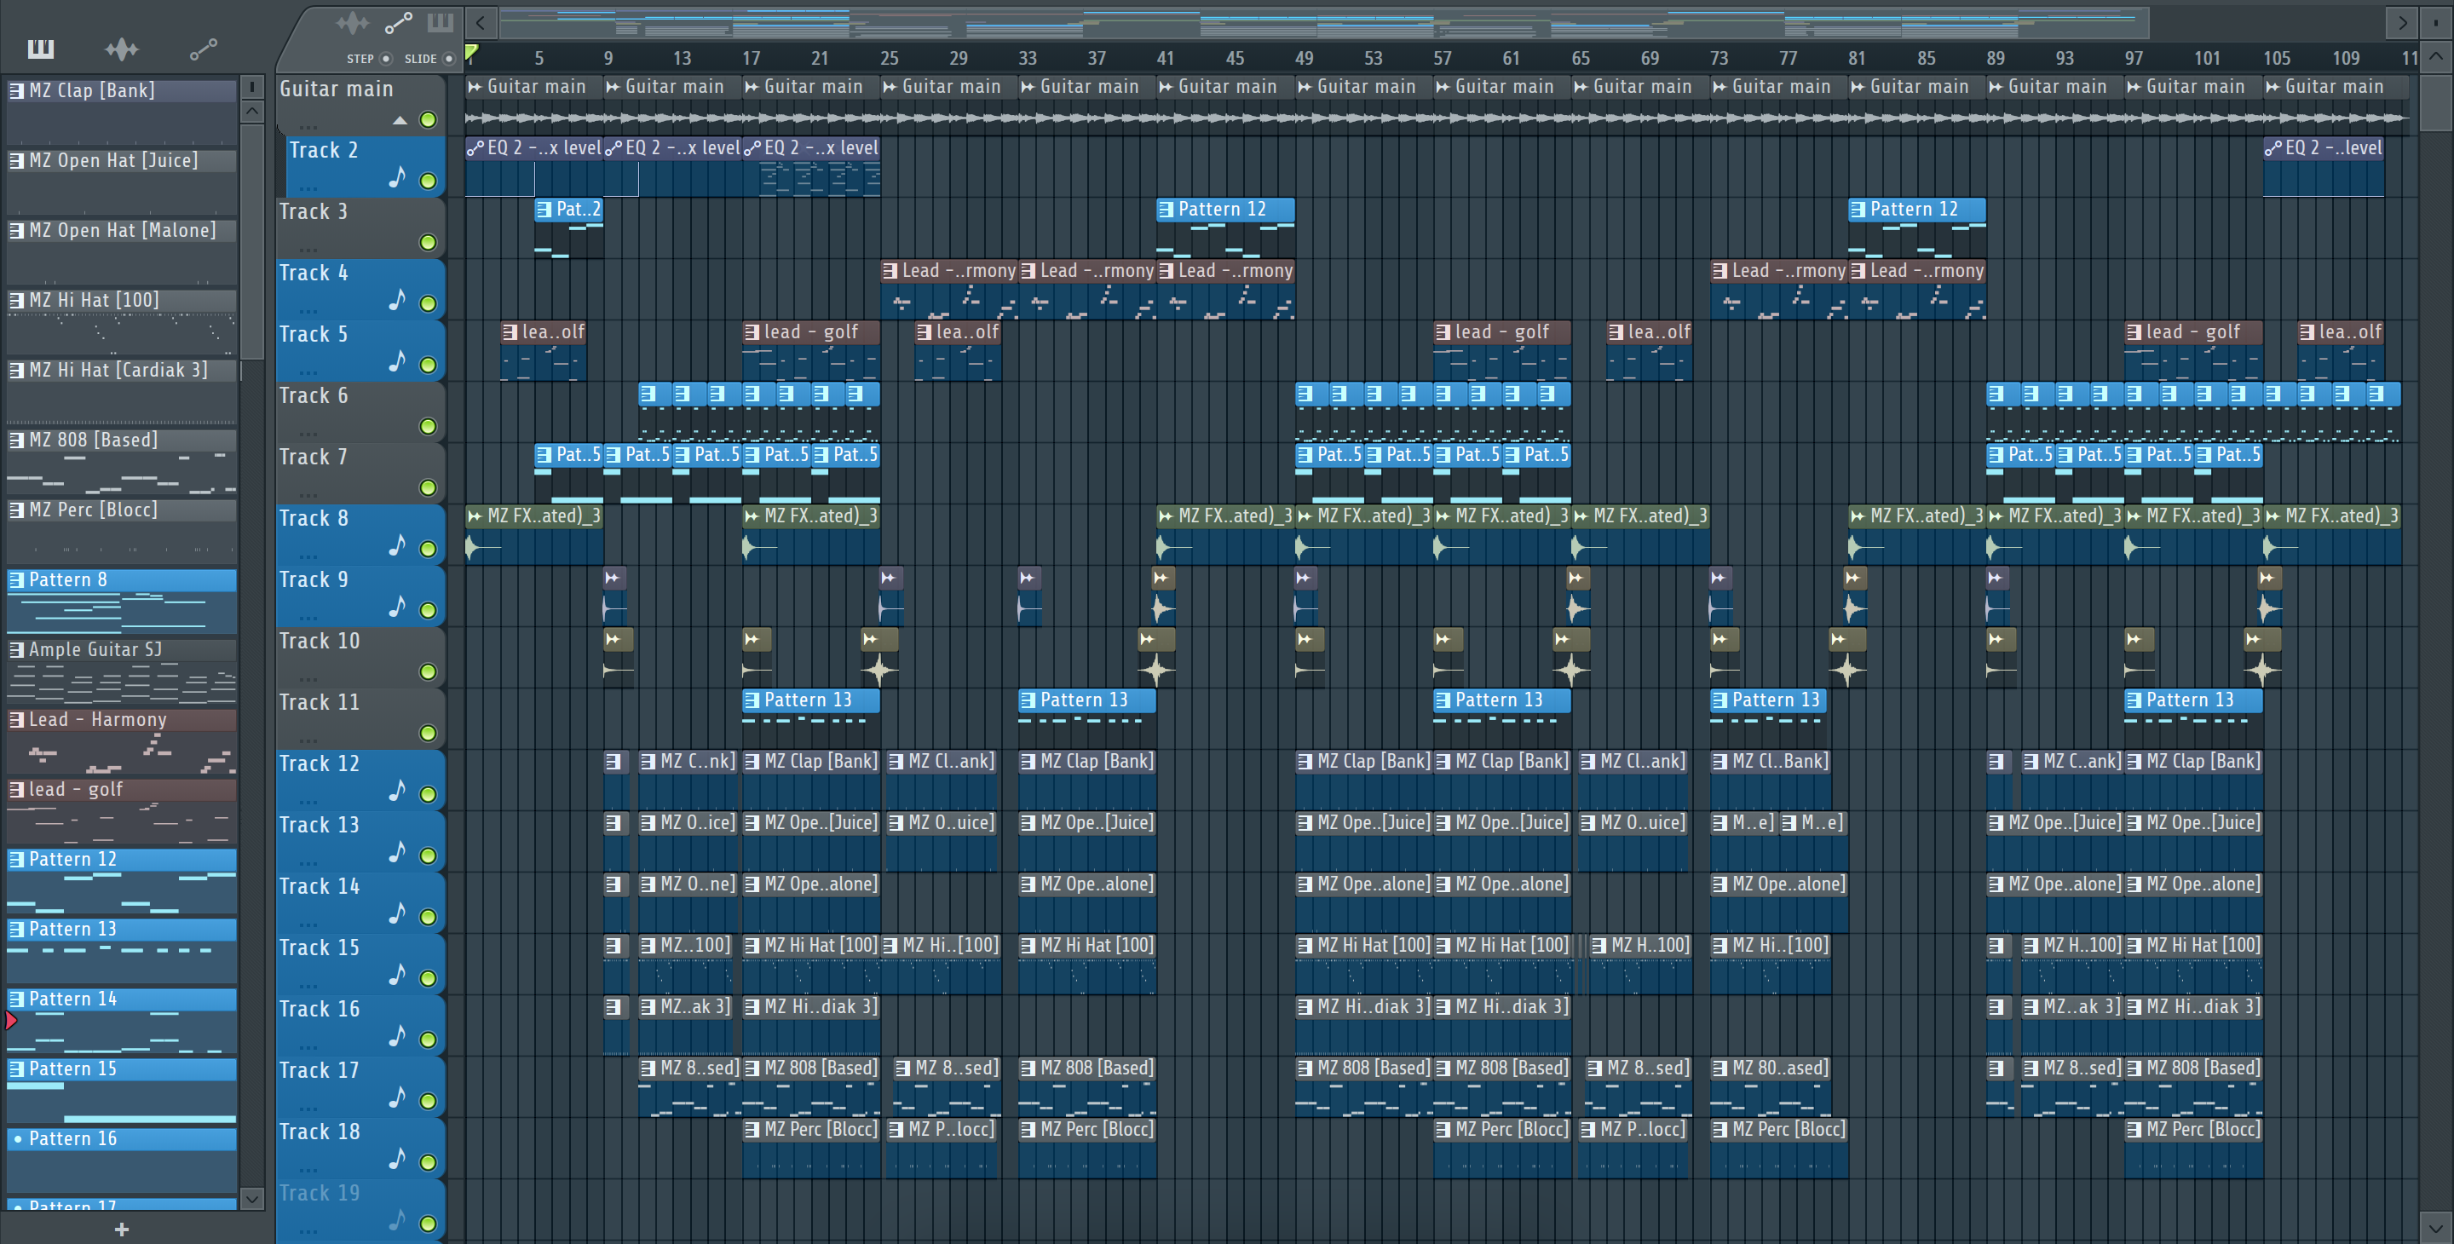Open the Guitar main track options dots

(308, 127)
